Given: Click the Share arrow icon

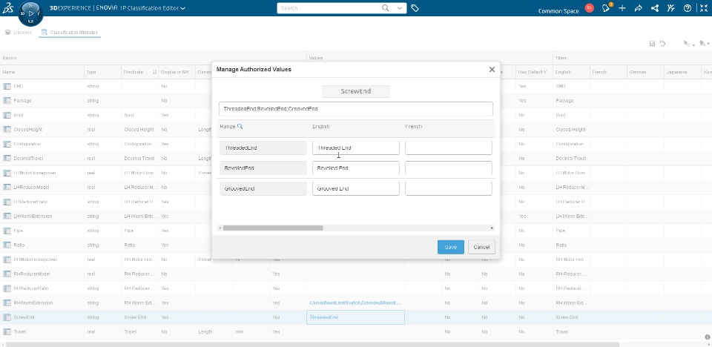Looking at the screenshot, I should [638, 8].
